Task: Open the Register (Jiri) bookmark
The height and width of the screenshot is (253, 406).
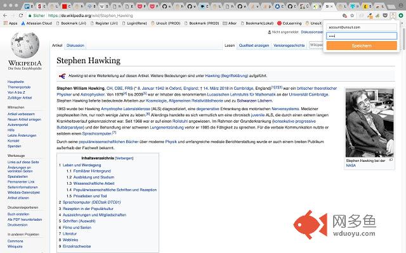Action: [104, 23]
